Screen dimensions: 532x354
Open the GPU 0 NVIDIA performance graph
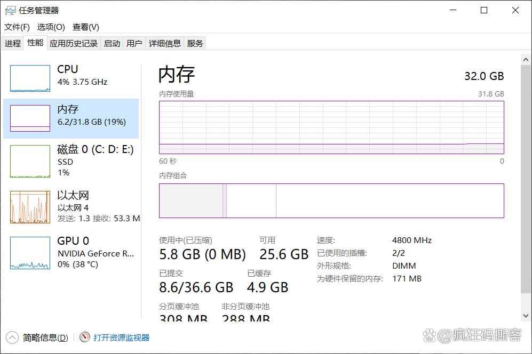pyautogui.click(x=30, y=253)
